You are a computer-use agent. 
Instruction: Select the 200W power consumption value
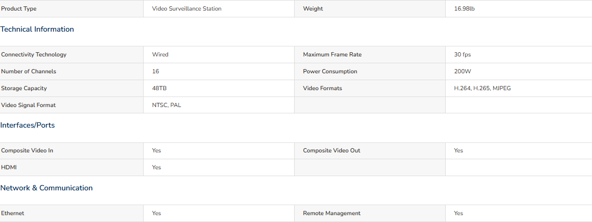coord(462,72)
